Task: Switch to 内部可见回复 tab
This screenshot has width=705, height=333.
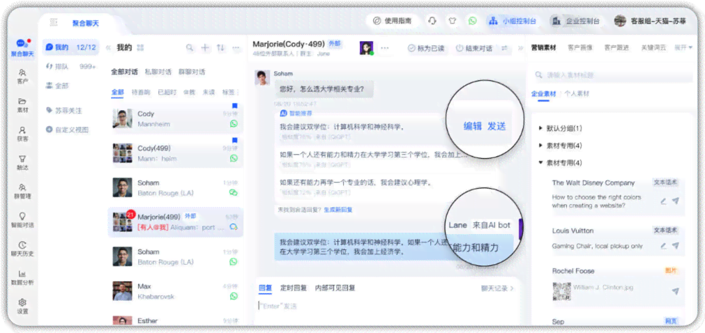Action: pyautogui.click(x=335, y=288)
